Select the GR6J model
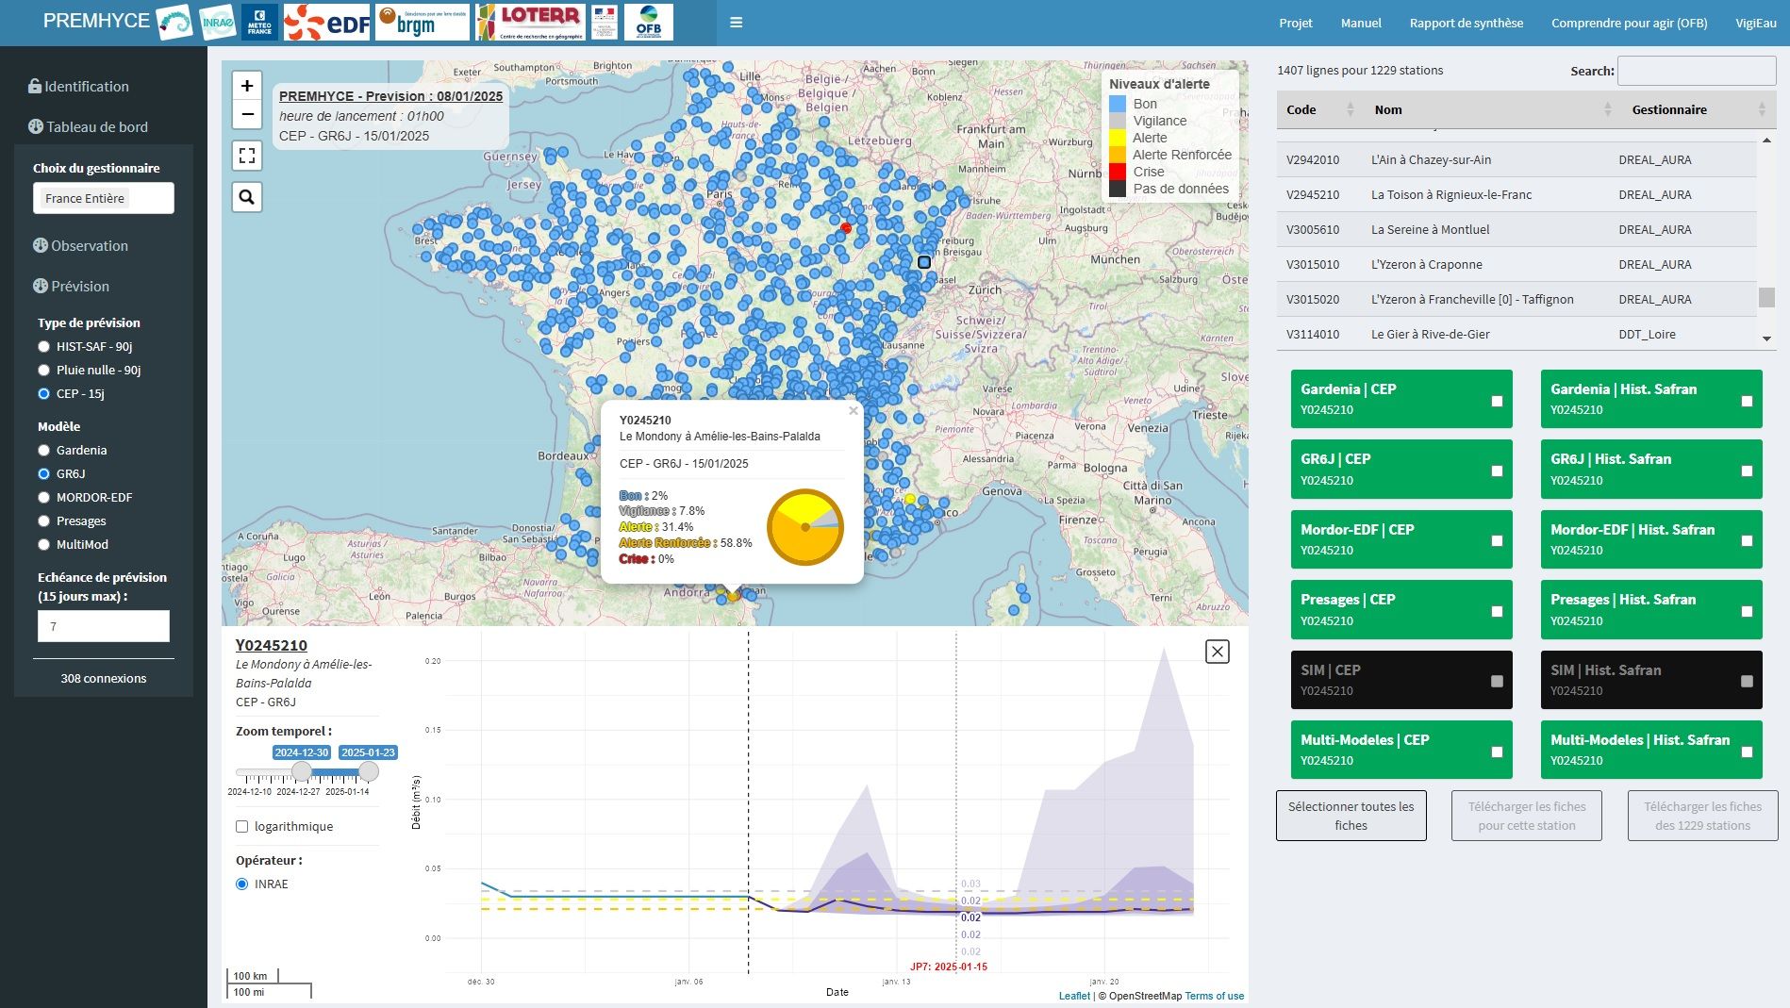Screen dimensions: 1790x1008 pos(43,473)
